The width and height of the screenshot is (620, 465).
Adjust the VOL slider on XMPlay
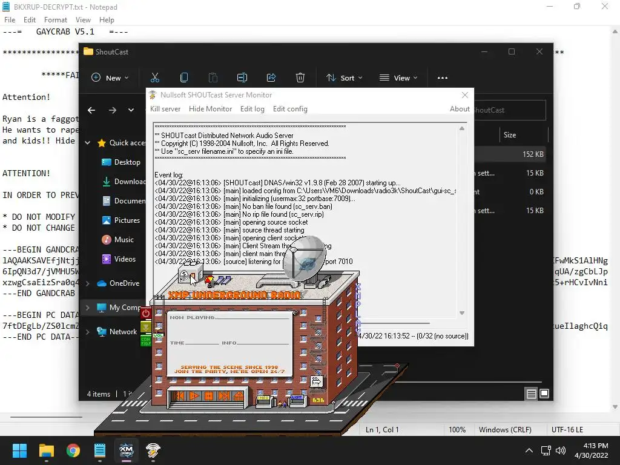click(158, 335)
